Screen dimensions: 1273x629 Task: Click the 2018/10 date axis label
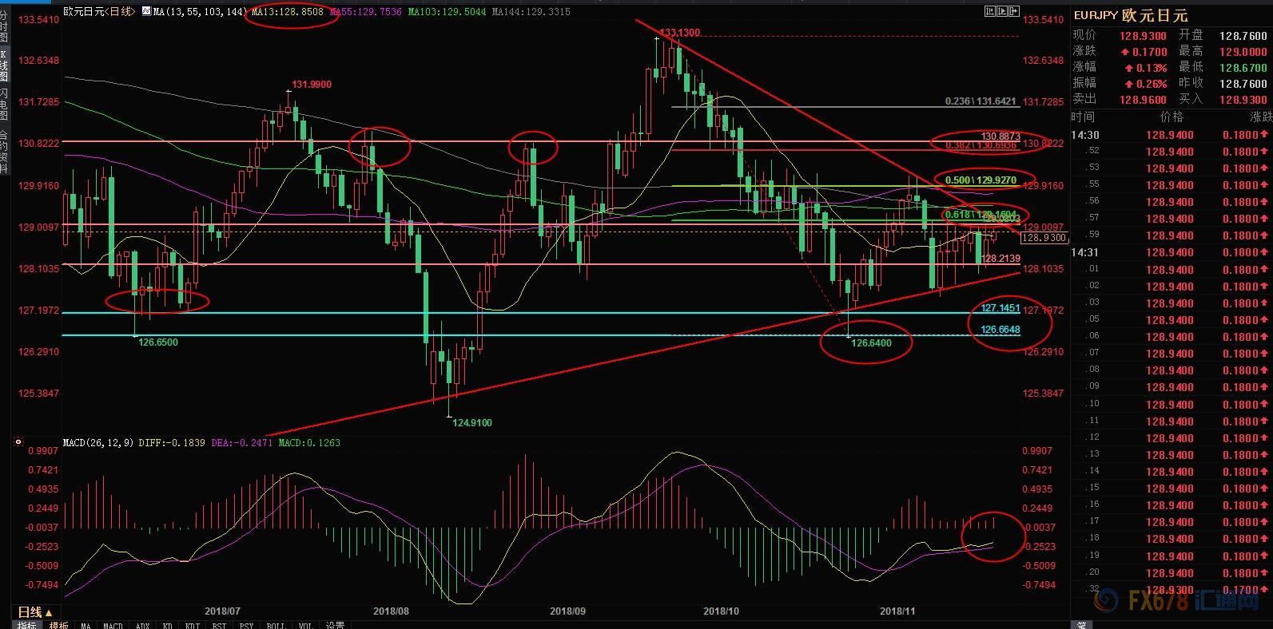point(721,611)
